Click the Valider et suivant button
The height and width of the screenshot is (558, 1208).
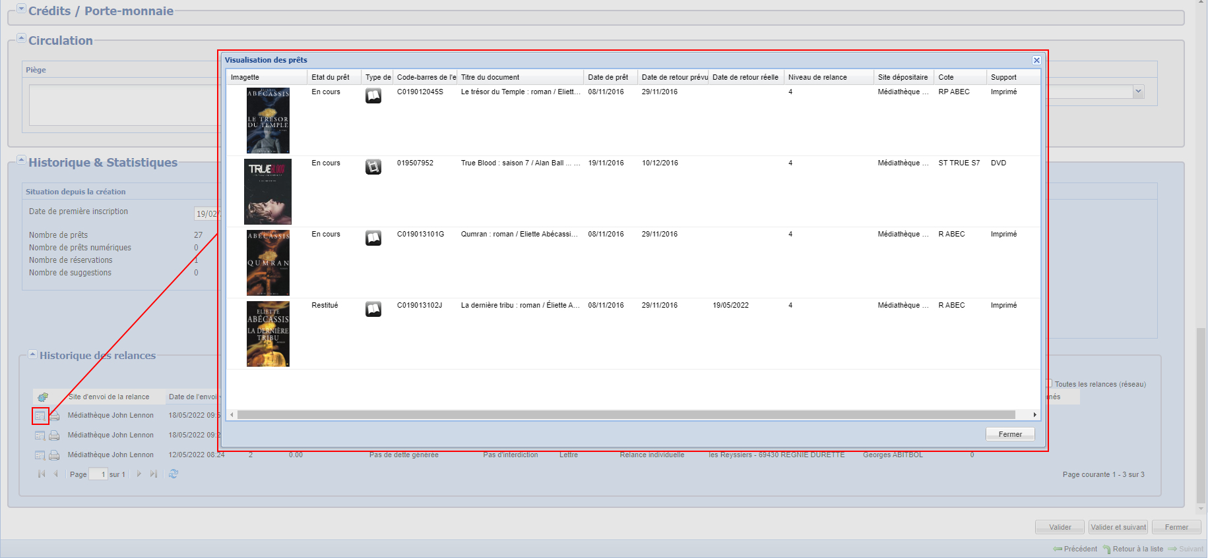[1118, 527]
